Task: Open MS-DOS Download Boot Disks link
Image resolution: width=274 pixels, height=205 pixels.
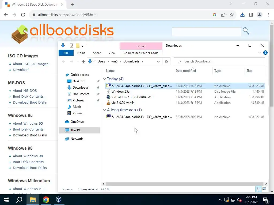Action: coord(30,102)
